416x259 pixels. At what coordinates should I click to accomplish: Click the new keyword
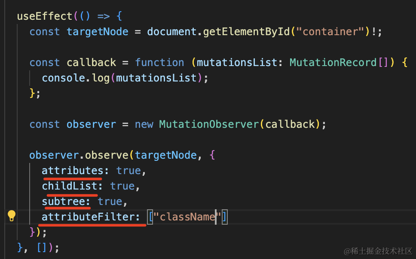pos(144,124)
